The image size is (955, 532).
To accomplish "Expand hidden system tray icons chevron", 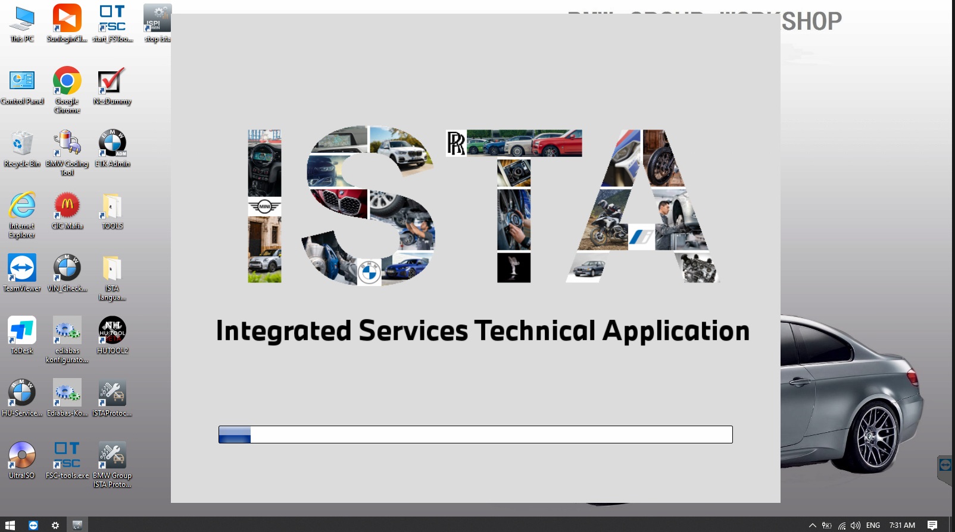I will 812,525.
